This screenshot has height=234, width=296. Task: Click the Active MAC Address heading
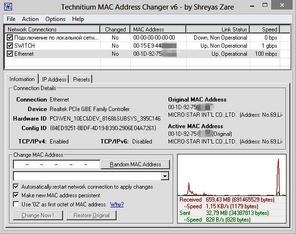[196, 126]
